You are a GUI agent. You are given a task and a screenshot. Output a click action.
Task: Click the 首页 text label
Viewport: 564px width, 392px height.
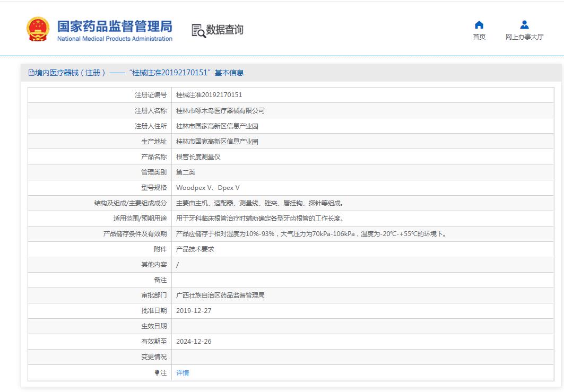tap(479, 37)
